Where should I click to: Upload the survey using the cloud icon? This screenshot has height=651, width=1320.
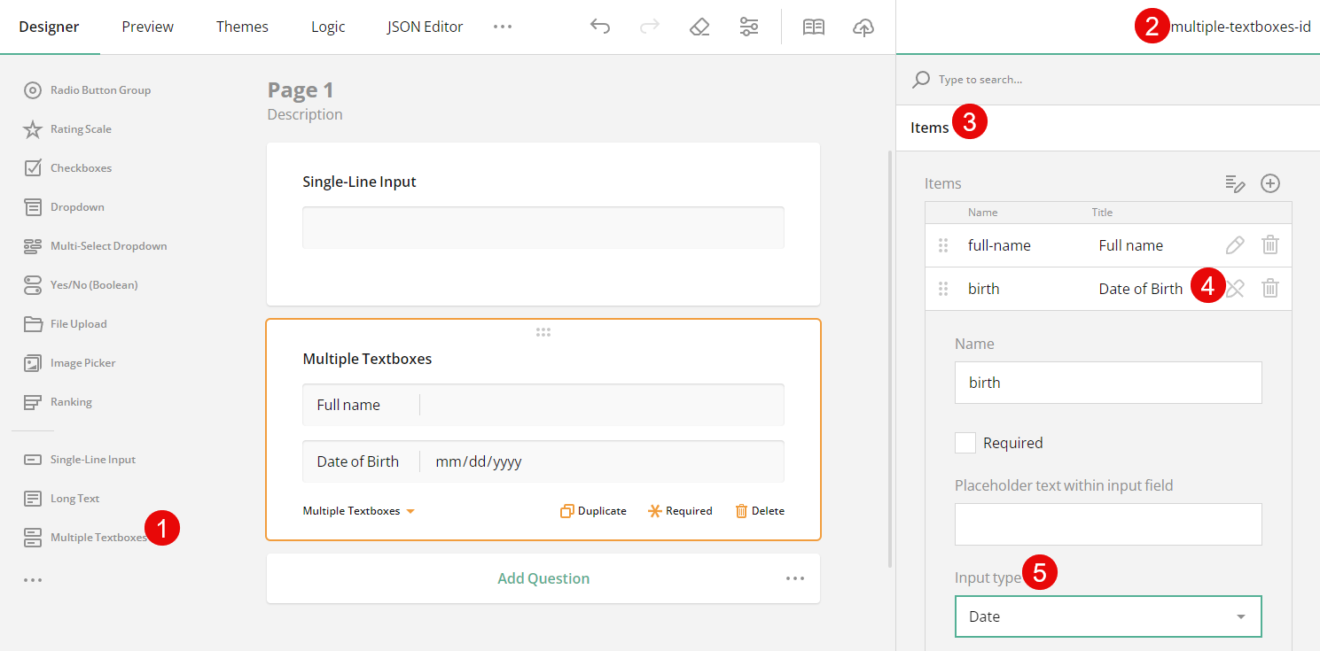point(863,27)
